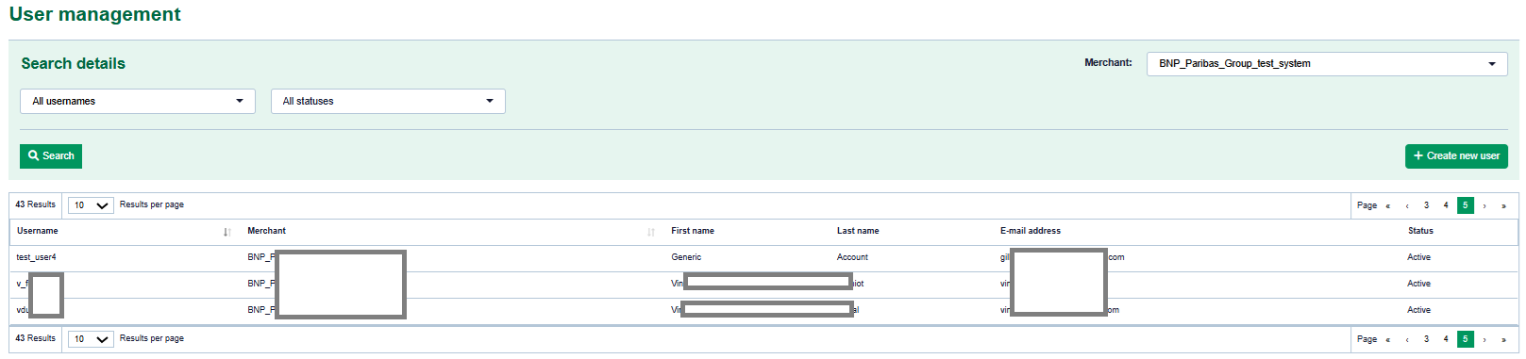
Task: Go to first page in bottom pagination
Action: pos(1387,339)
